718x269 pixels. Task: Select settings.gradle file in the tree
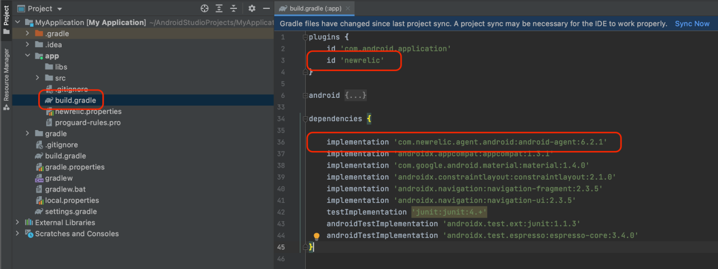pyautogui.click(x=71, y=211)
